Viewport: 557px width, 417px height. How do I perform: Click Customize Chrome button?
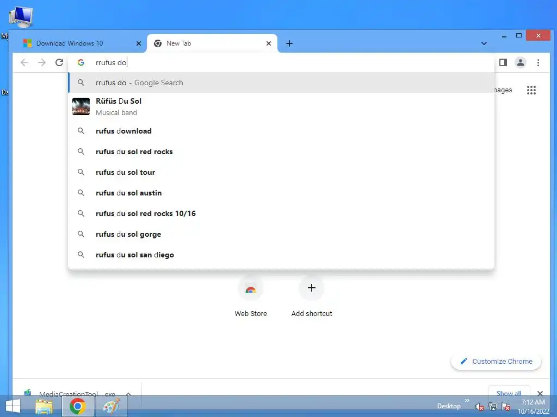[496, 361]
